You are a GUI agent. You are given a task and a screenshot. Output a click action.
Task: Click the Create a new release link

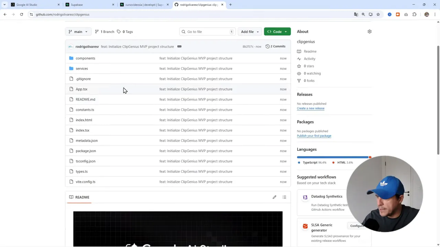(310, 108)
